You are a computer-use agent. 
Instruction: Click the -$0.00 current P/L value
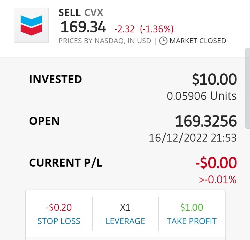216,162
